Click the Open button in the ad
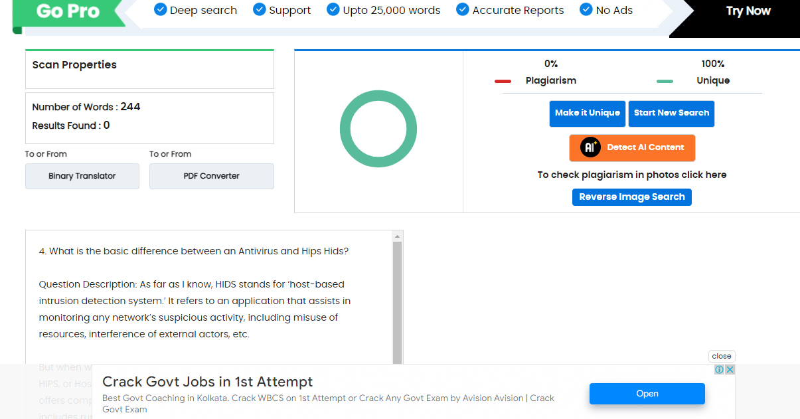 [647, 394]
